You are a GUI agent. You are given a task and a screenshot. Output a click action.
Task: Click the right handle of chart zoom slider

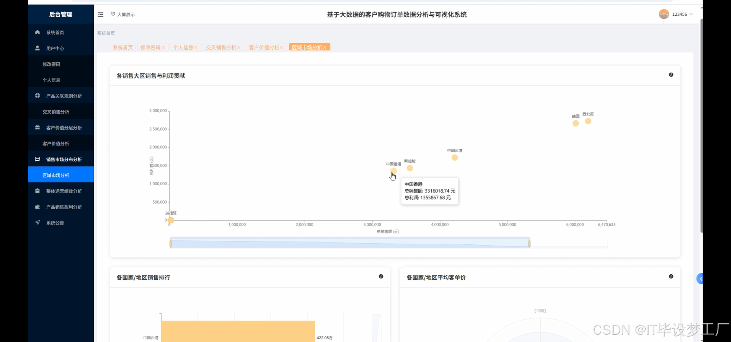pyautogui.click(x=529, y=243)
